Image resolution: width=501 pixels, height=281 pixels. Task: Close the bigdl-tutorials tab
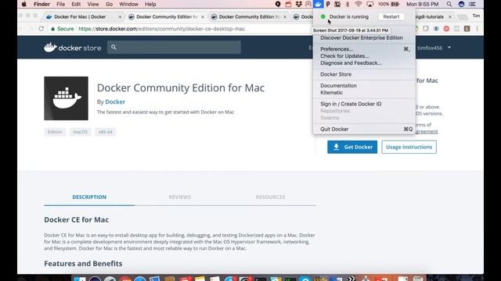[x=450, y=16]
